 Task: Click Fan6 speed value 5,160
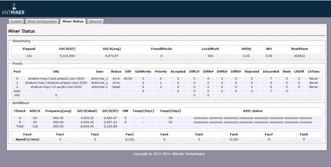pyautogui.click(x=234, y=139)
